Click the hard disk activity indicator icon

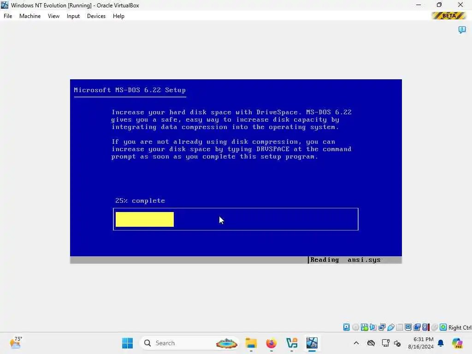[x=347, y=327]
